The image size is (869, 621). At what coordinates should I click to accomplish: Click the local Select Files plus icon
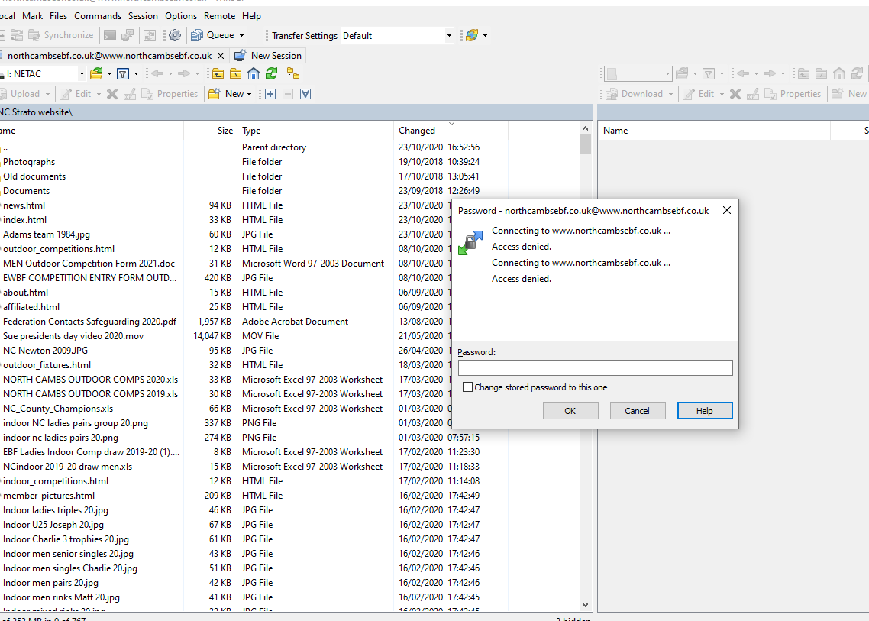[x=270, y=94]
